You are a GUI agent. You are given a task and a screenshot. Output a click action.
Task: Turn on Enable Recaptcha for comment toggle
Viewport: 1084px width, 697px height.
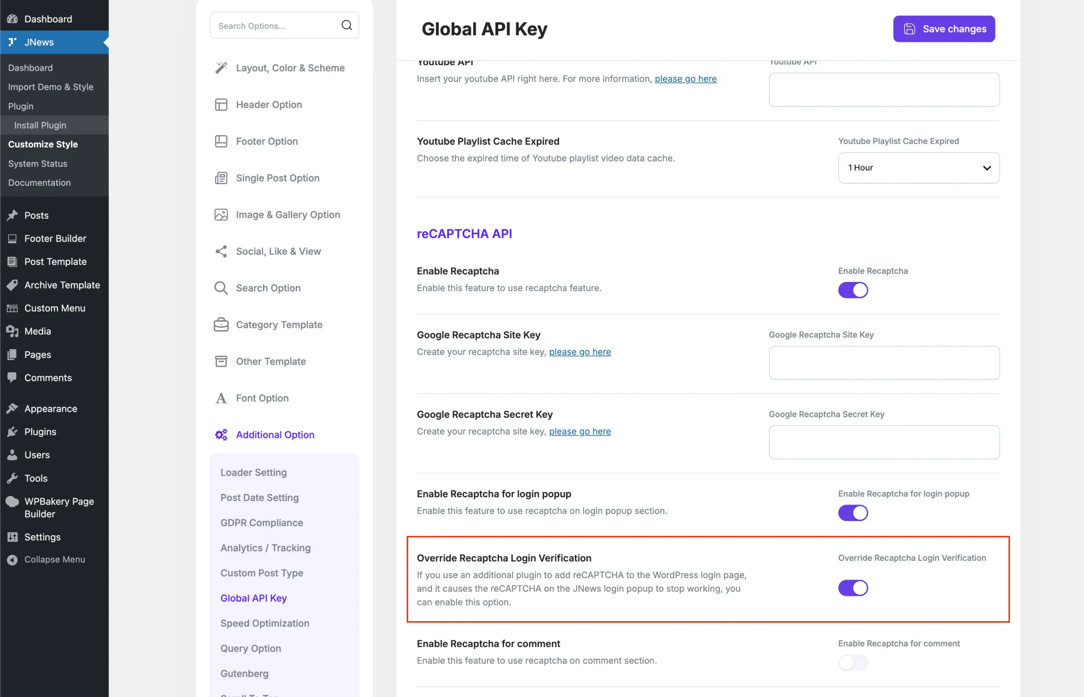(853, 663)
